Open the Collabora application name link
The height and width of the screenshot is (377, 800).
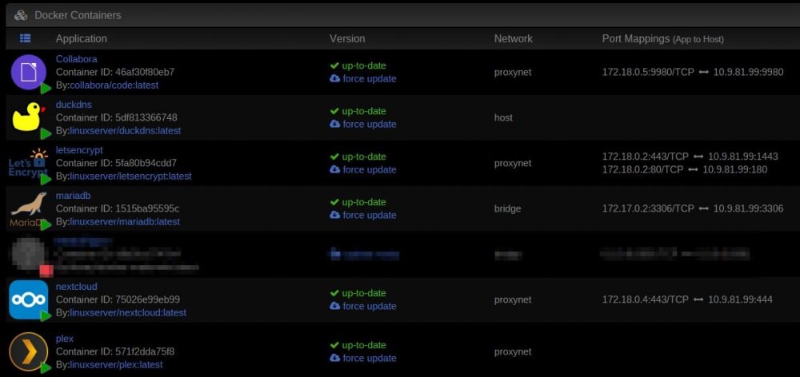coord(77,59)
